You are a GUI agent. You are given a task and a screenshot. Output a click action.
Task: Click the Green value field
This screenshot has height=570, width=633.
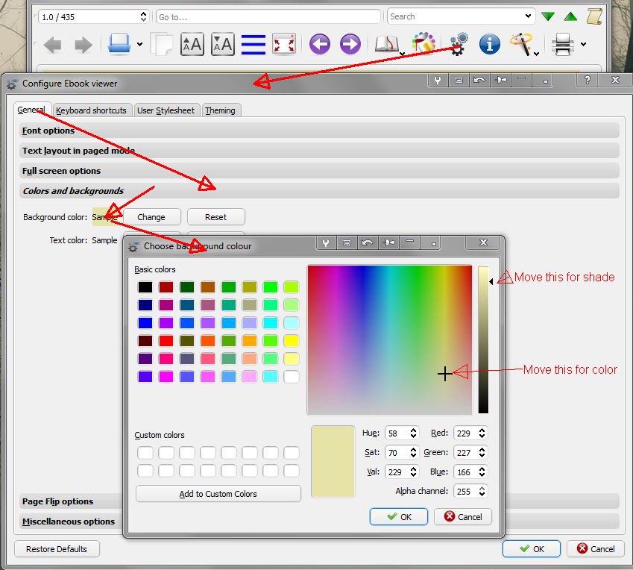pos(466,452)
